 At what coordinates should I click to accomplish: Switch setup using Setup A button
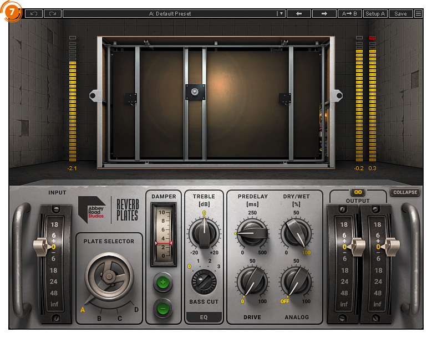click(x=375, y=13)
